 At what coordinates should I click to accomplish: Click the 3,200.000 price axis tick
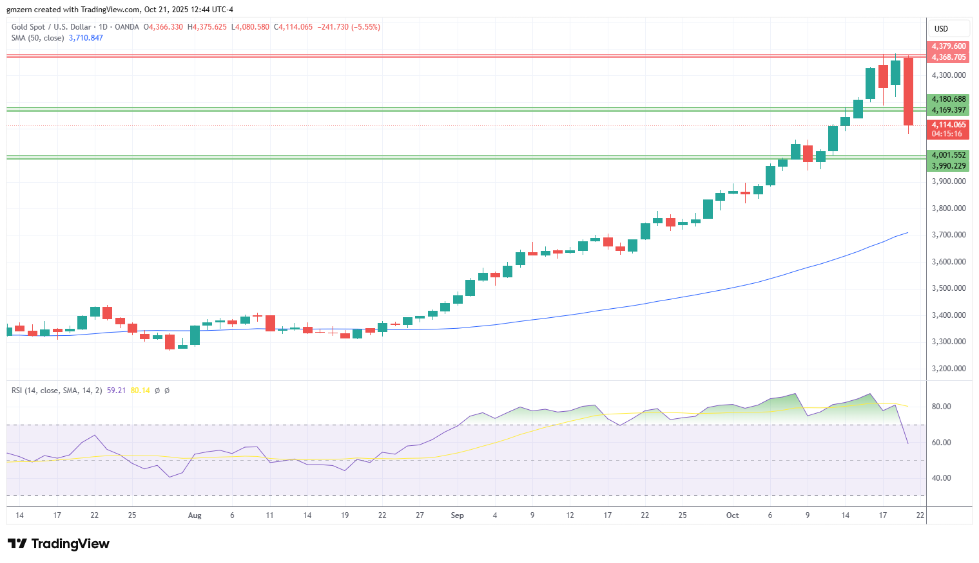click(x=949, y=369)
